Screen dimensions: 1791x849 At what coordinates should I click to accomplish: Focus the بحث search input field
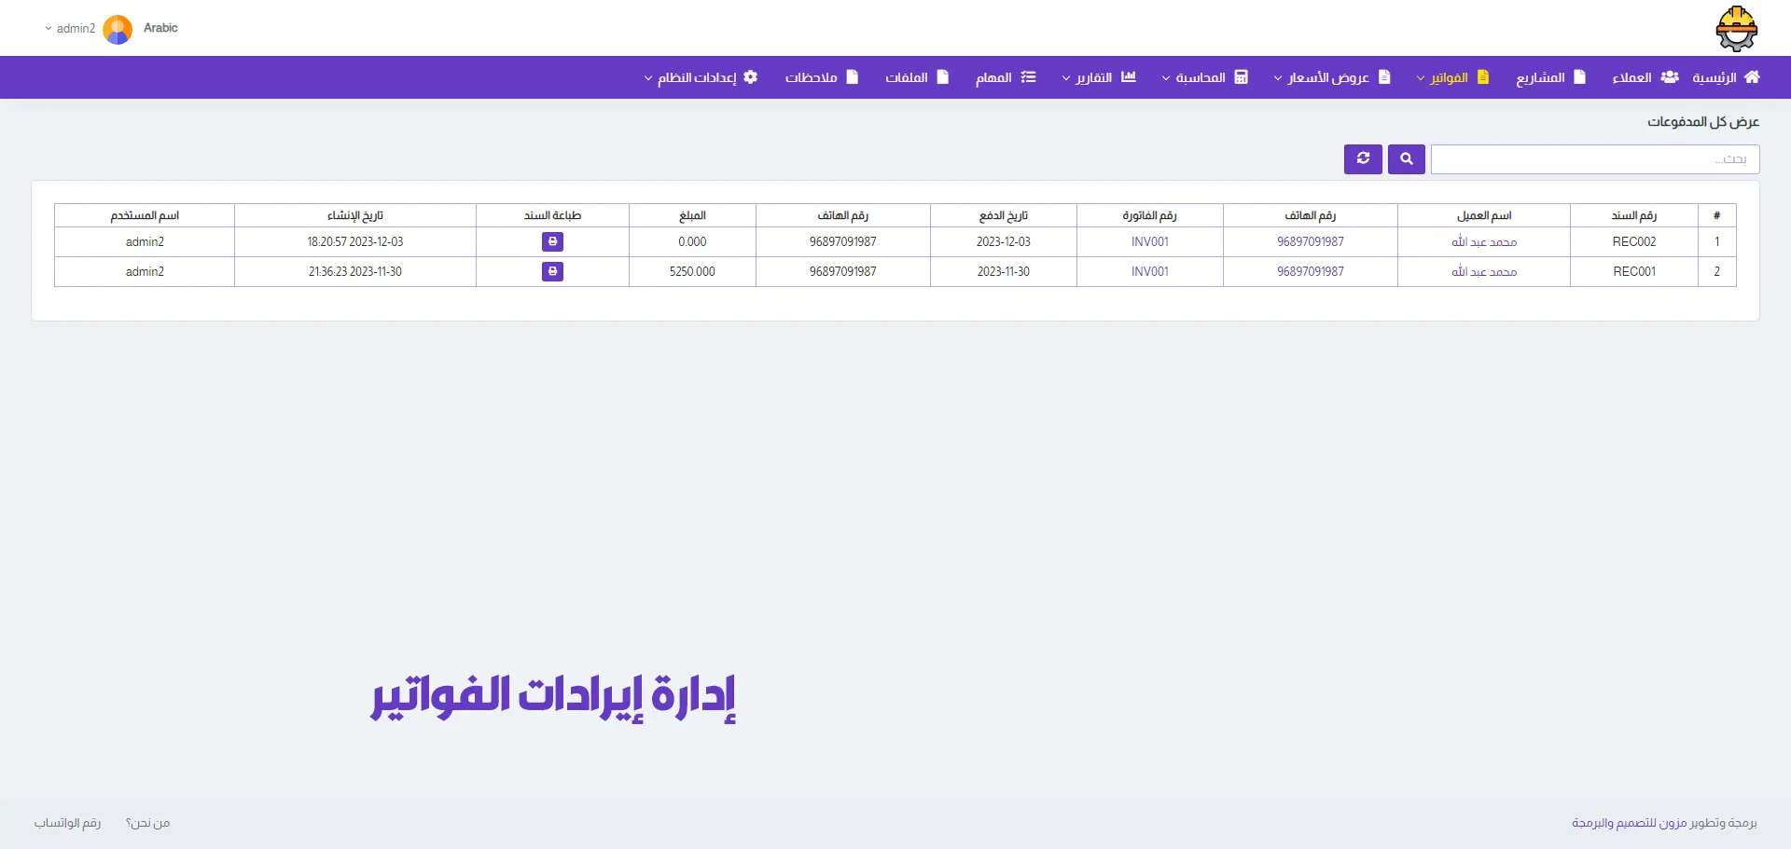click(1594, 159)
